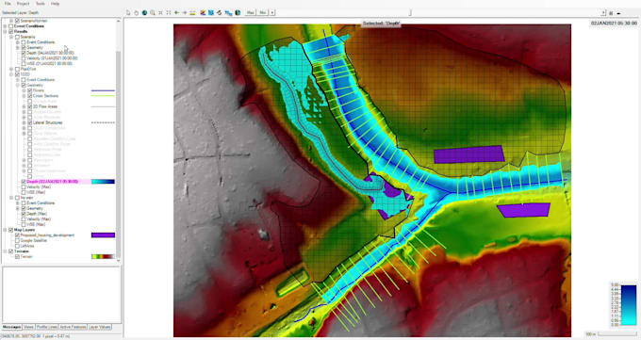Select the Zoom magnifier tool
The height and width of the screenshot is (340, 641).
pyautogui.click(x=153, y=12)
